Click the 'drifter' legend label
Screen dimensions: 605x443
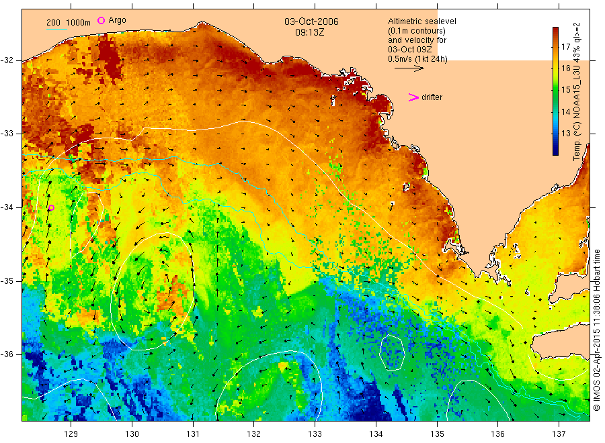click(432, 97)
